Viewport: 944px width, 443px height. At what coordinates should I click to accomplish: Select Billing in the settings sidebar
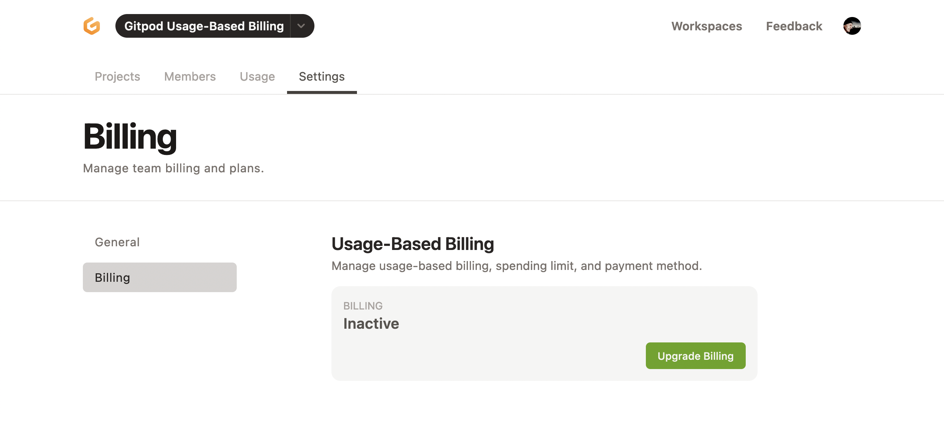159,277
